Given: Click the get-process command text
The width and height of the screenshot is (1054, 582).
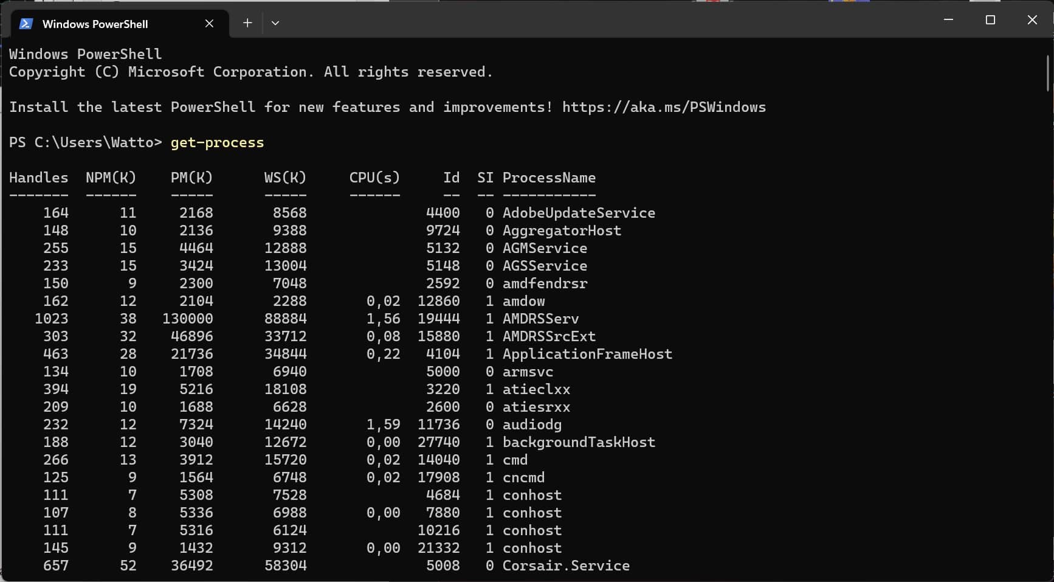Looking at the screenshot, I should (x=217, y=143).
